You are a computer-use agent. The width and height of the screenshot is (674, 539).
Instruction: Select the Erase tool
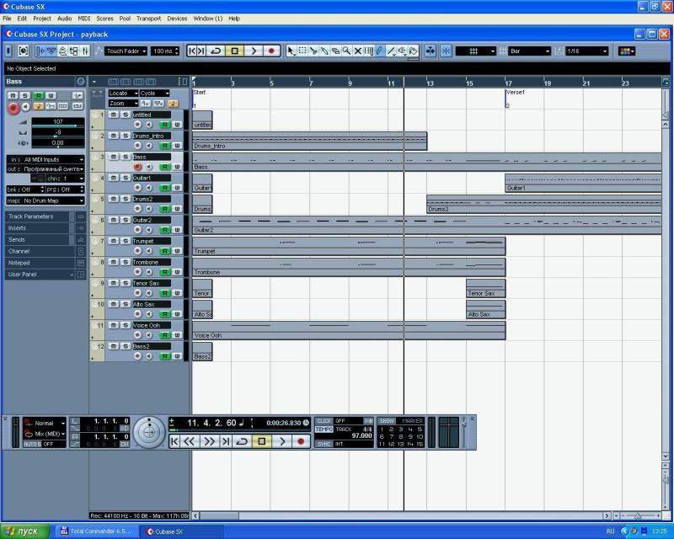pos(335,51)
